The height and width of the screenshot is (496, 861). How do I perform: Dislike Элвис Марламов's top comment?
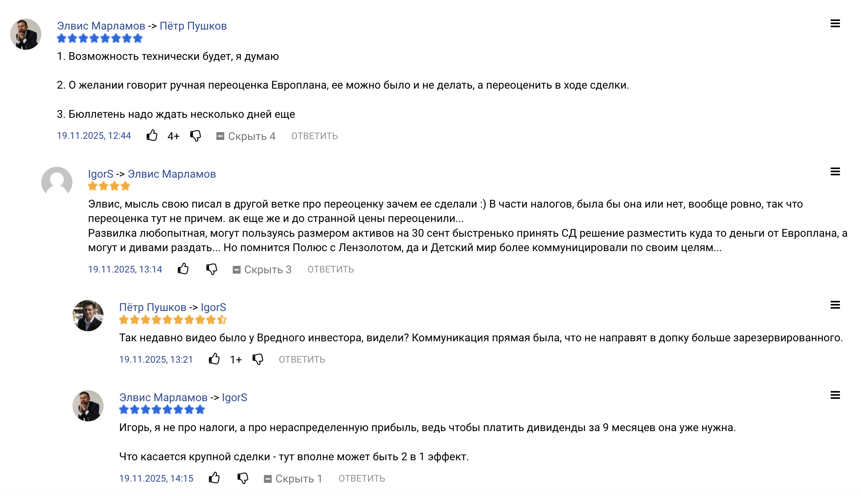click(x=196, y=136)
